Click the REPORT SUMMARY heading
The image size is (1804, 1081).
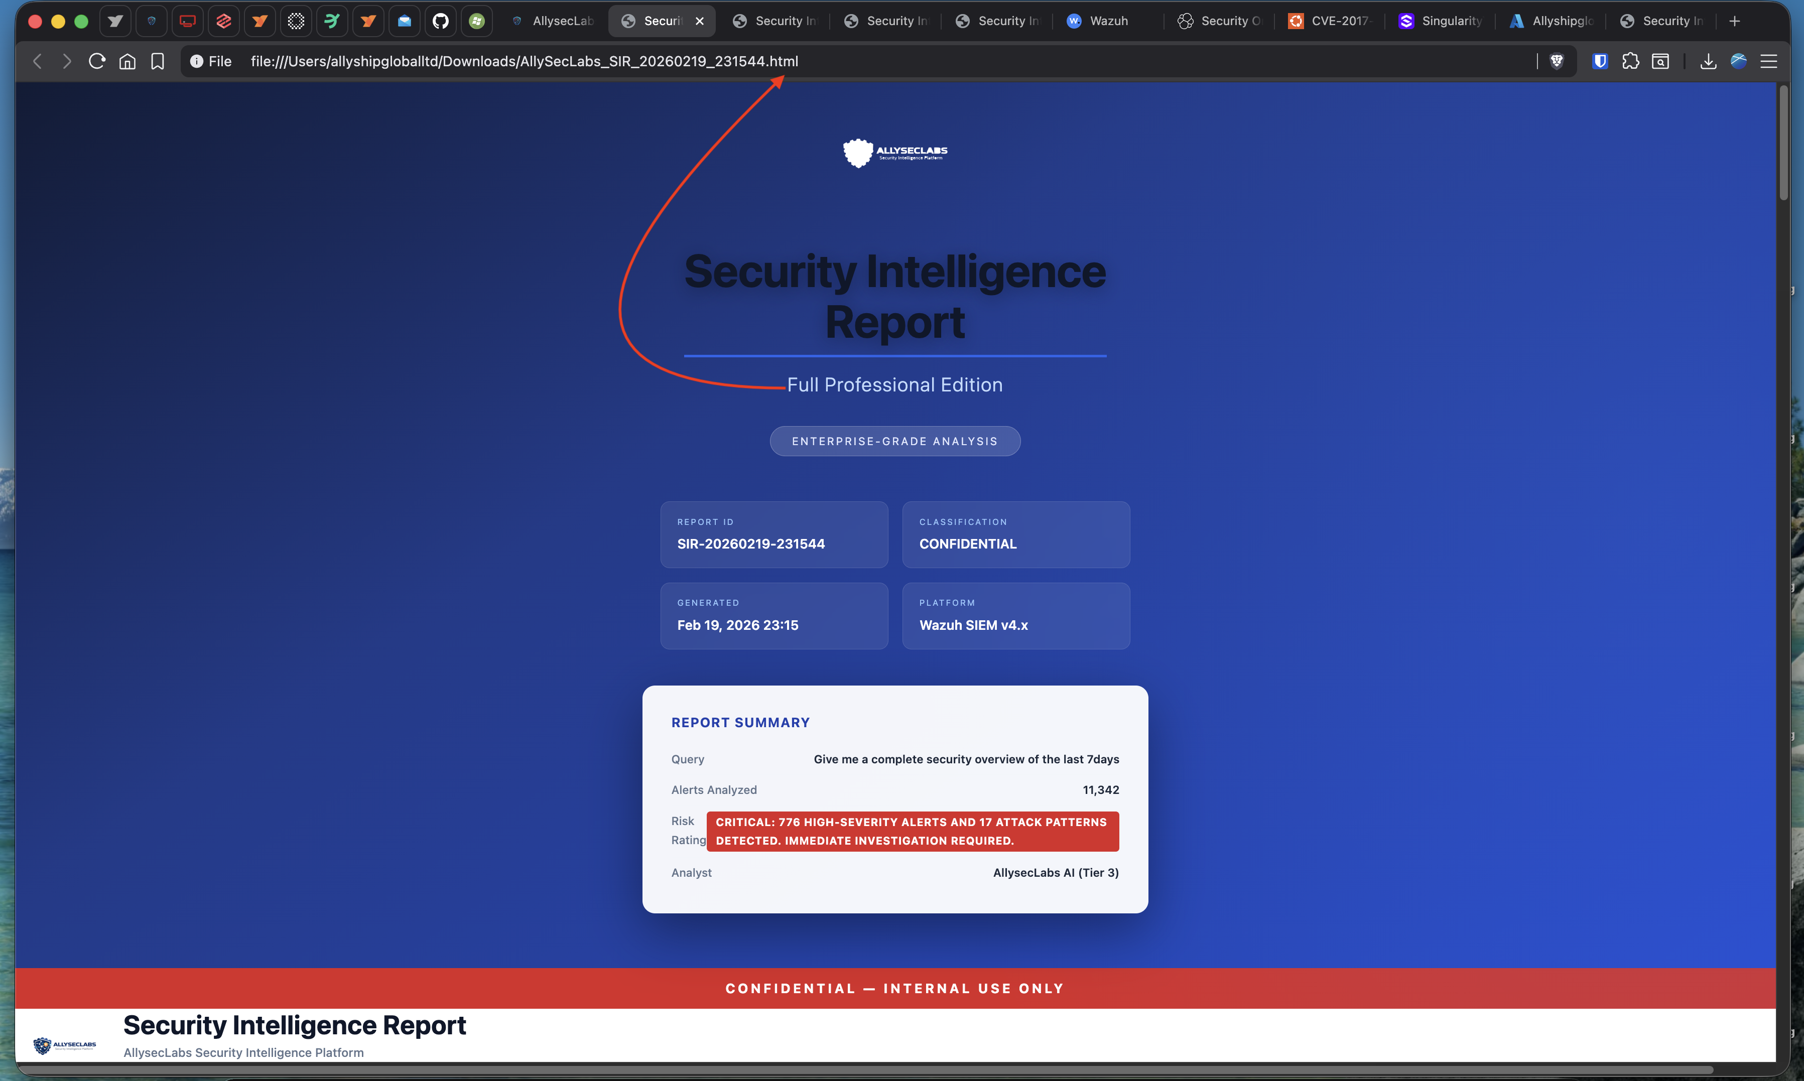(x=740, y=723)
